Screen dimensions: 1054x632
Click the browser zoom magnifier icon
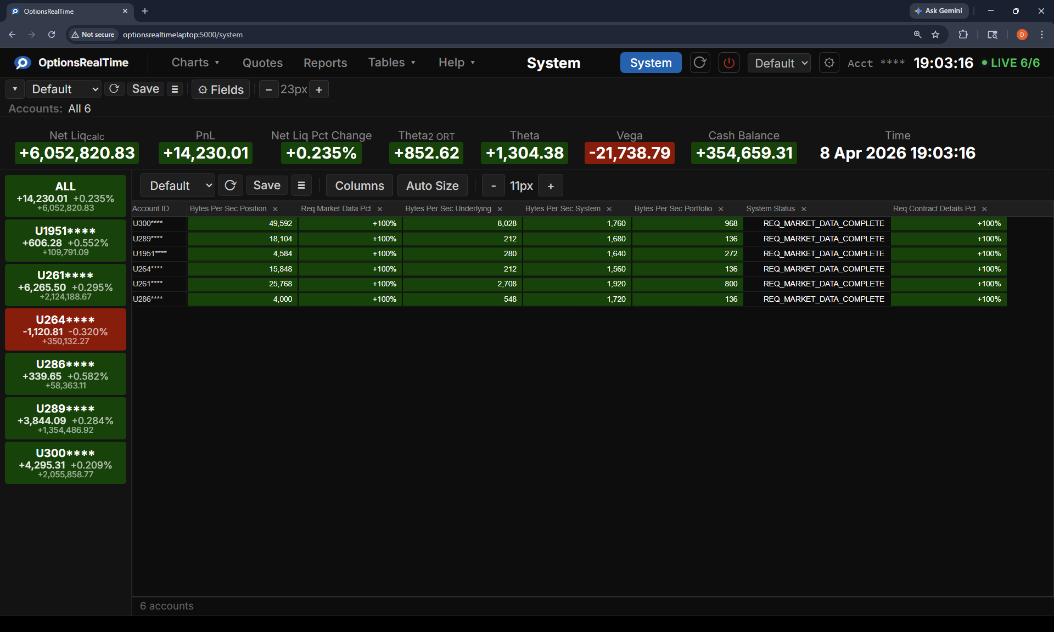click(917, 35)
